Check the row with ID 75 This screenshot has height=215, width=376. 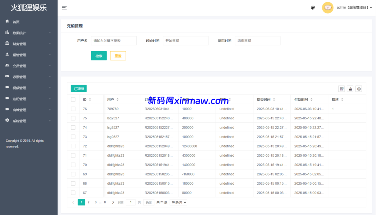click(73, 118)
